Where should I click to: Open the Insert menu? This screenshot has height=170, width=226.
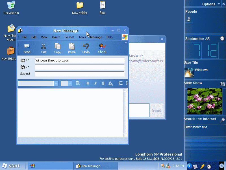point(56,37)
